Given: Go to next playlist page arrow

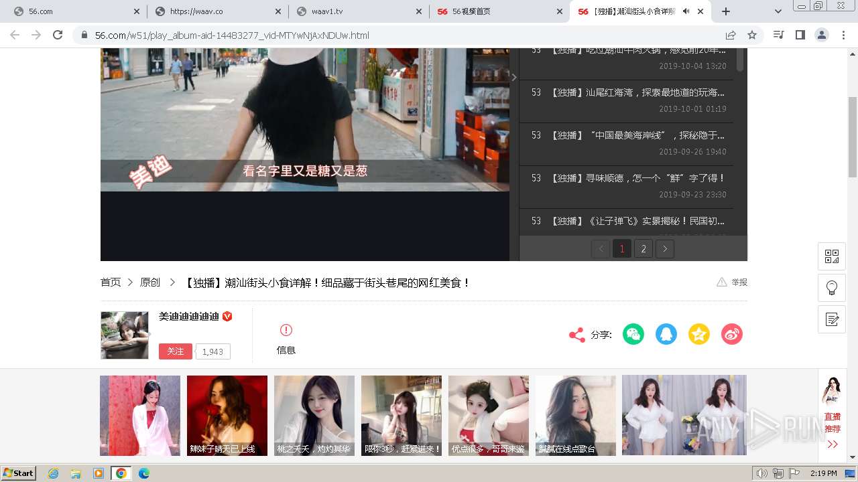Looking at the screenshot, I should point(665,249).
